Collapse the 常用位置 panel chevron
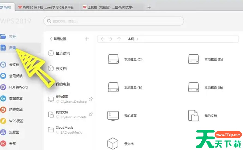 pos(51,39)
